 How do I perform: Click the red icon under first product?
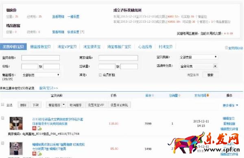(x=34, y=128)
